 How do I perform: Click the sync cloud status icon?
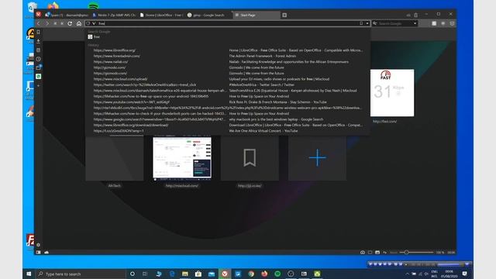point(46,253)
